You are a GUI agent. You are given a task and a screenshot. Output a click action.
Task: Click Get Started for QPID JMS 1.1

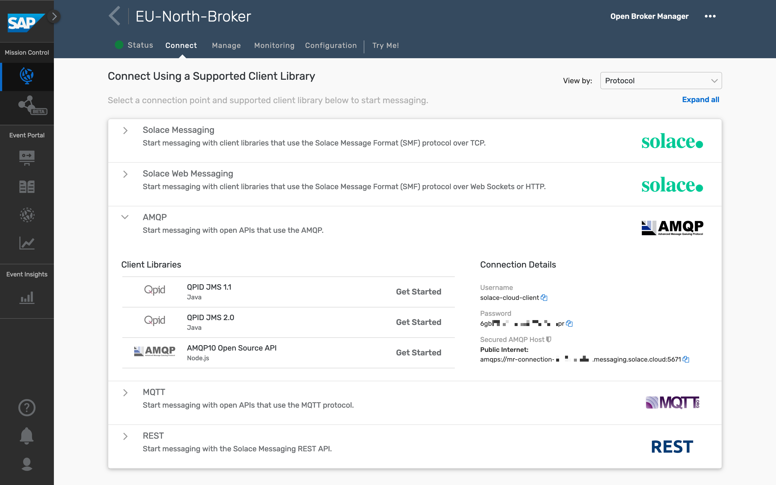coord(419,291)
